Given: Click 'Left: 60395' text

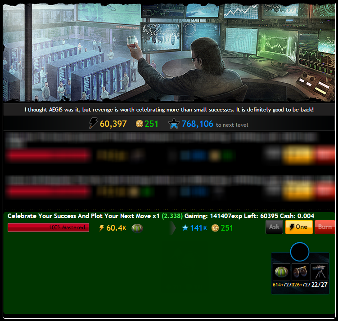Looking at the screenshot, I should click(x=261, y=216).
